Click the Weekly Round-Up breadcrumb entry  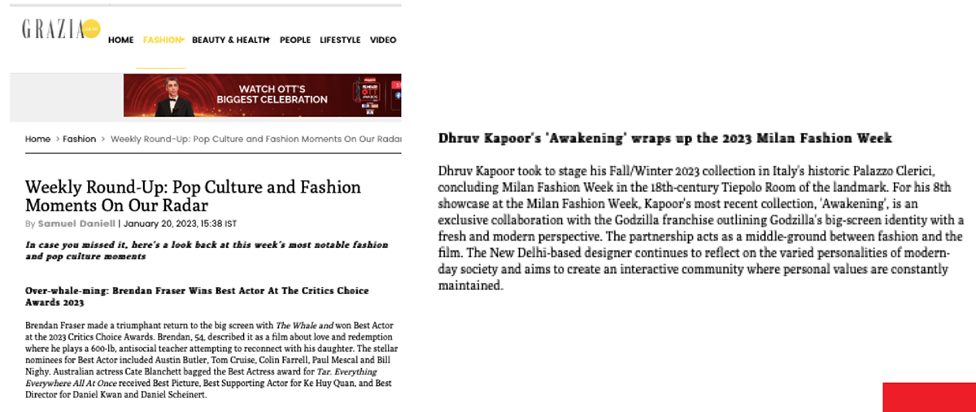(x=256, y=139)
